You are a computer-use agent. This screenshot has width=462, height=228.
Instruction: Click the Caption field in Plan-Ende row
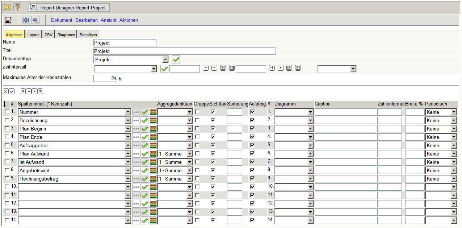(x=345, y=137)
